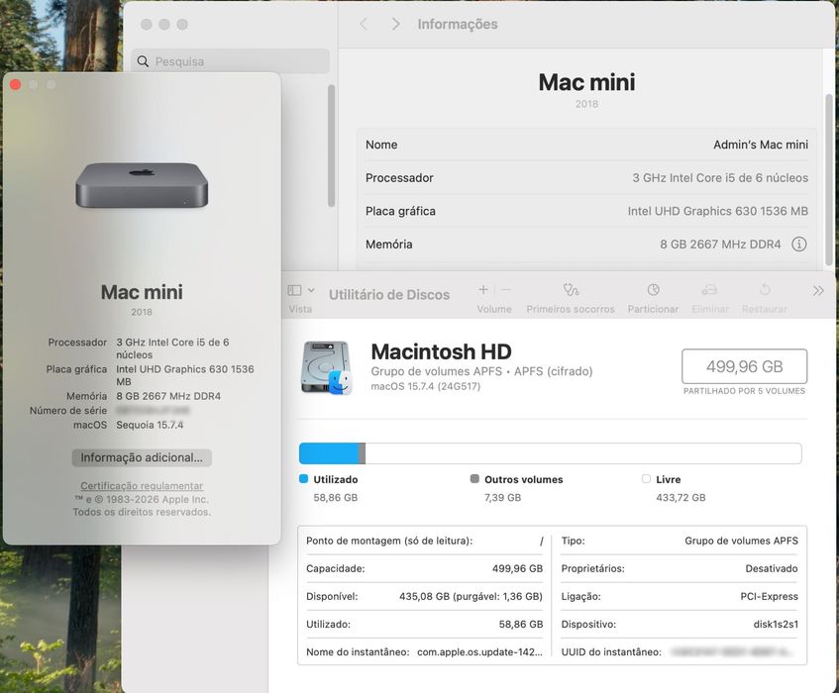This screenshot has height=693, width=839.
Task: Click the sidebar scrollbar in settings window
Action: point(331,146)
